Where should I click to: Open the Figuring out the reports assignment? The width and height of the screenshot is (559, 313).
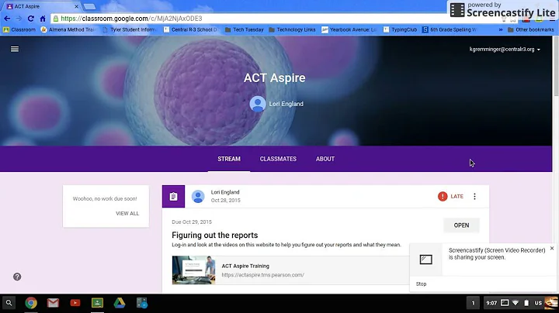pos(215,235)
